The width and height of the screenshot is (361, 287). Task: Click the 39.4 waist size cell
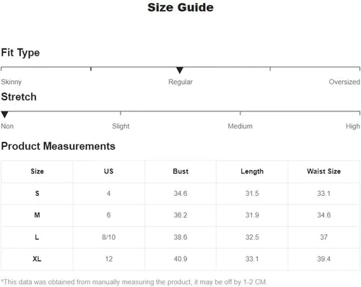pyautogui.click(x=323, y=259)
